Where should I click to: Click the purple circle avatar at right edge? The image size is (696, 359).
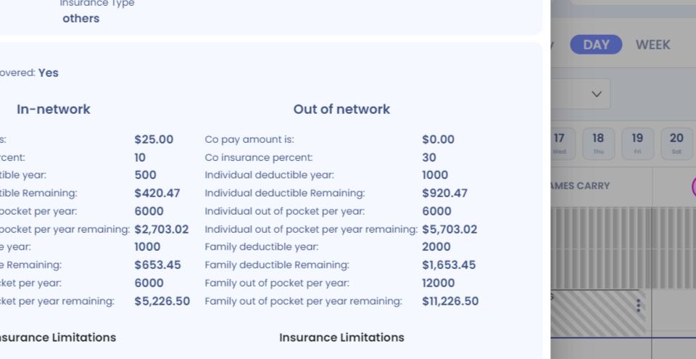pyautogui.click(x=694, y=186)
